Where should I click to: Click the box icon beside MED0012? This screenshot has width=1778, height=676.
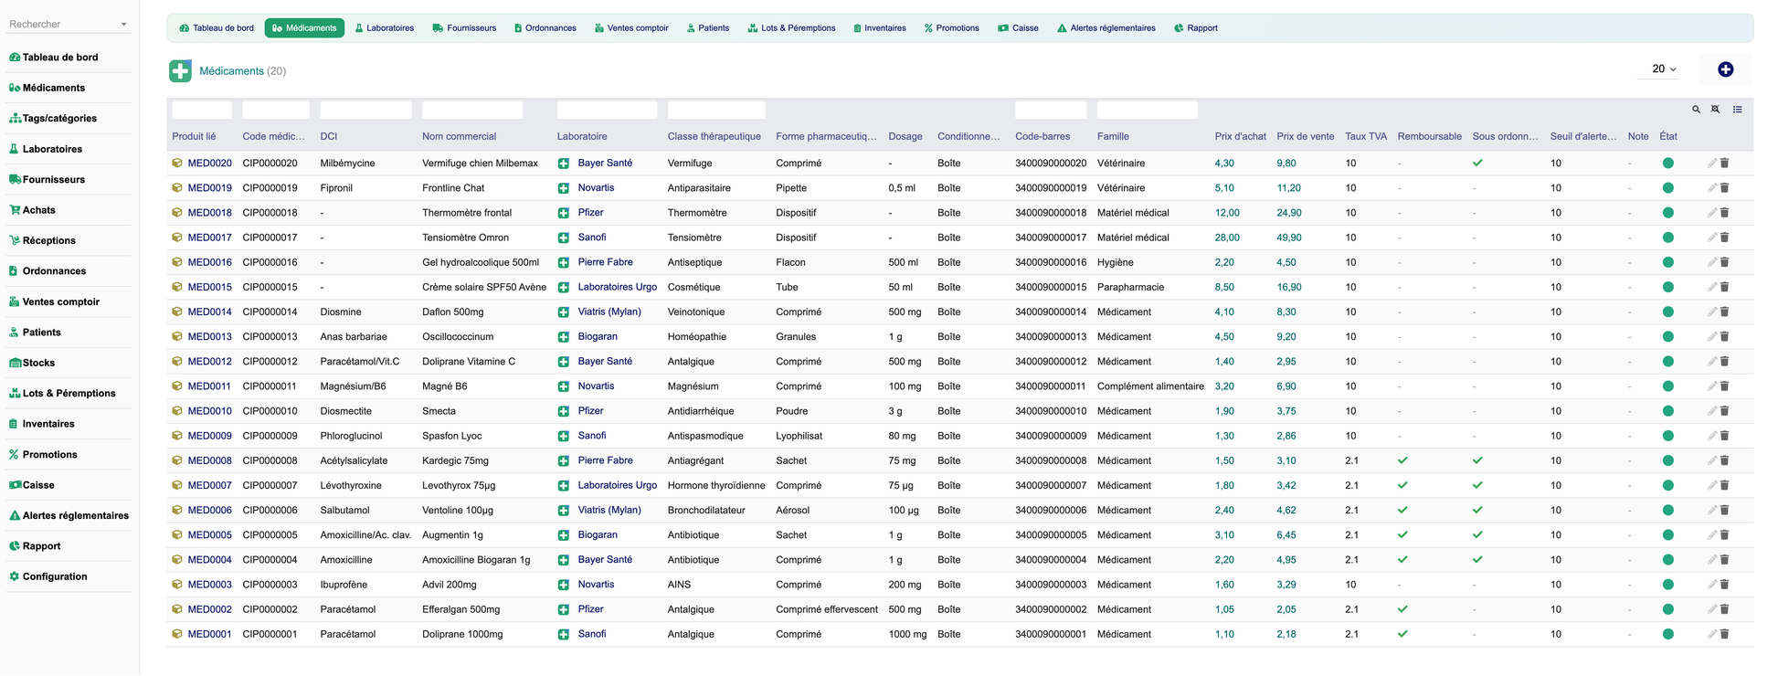point(177,362)
